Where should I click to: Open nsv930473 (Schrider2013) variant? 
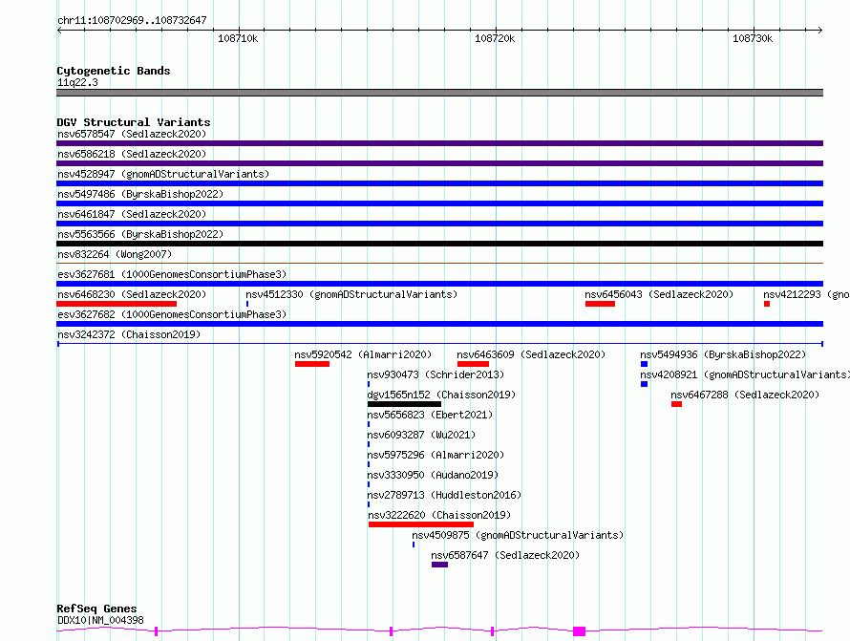[436, 374]
